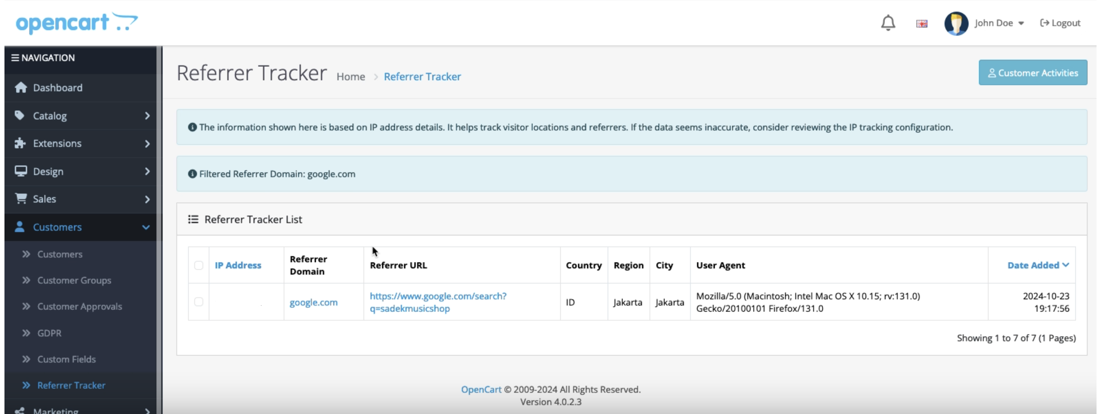Viewport: 1101px width, 414px height.
Task: Click the Design monitor icon
Action: [21, 171]
